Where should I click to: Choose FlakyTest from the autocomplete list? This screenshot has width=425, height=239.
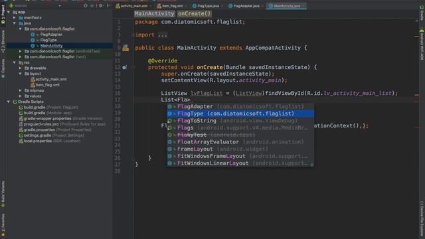[x=240, y=135]
